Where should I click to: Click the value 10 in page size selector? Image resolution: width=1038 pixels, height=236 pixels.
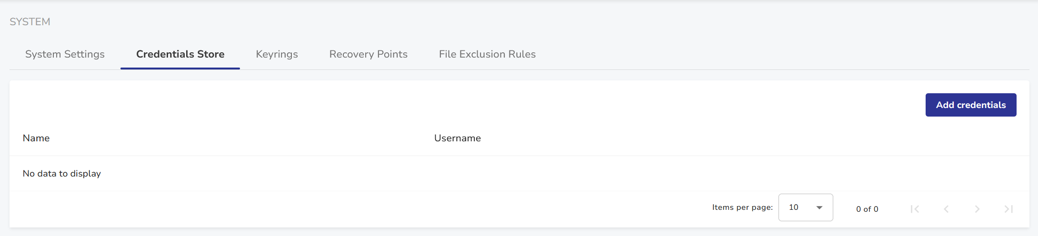click(x=794, y=207)
